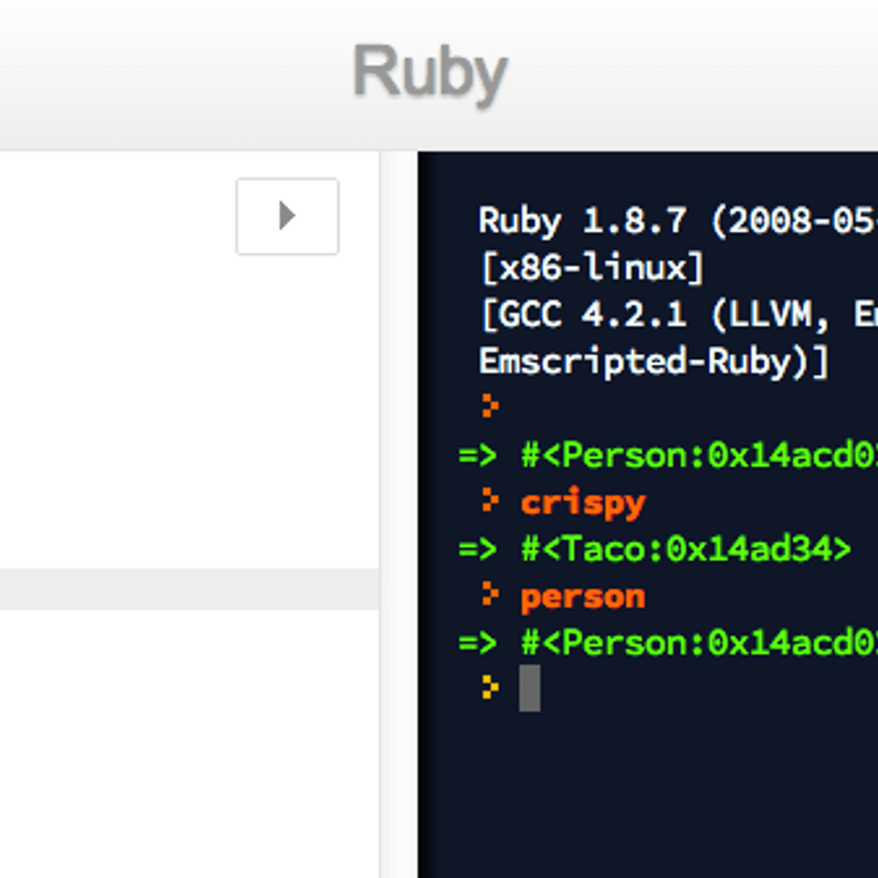Click the green arrow before the last Person output
Viewport: 878px width, 878px height.
479,643
